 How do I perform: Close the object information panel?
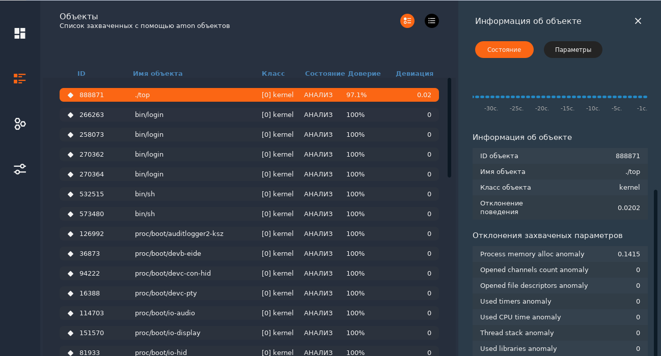click(x=638, y=21)
